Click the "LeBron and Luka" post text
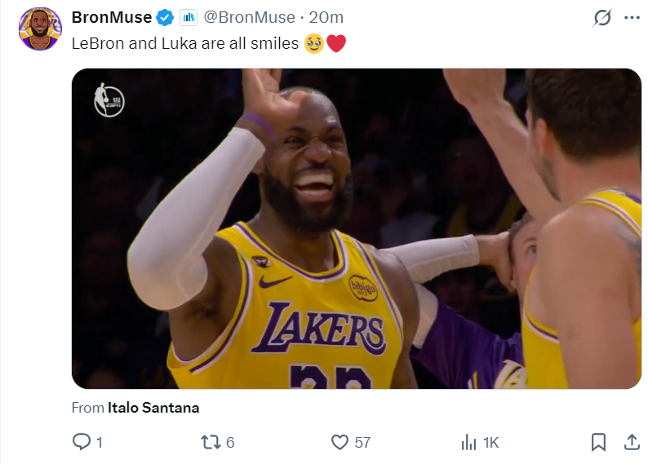 point(185,43)
